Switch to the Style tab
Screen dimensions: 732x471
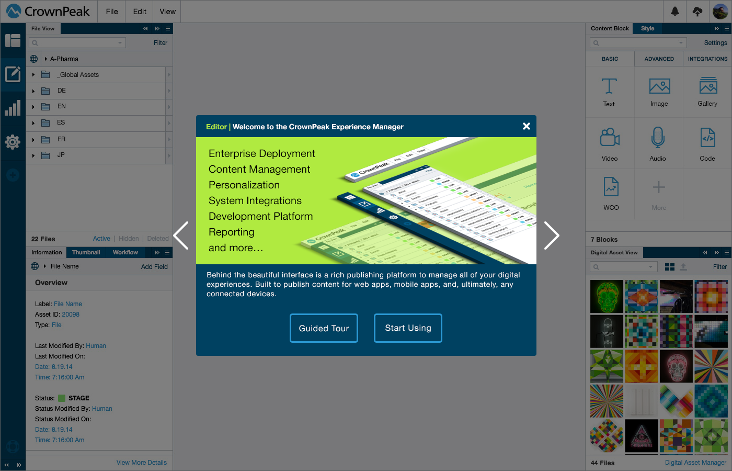648,29
